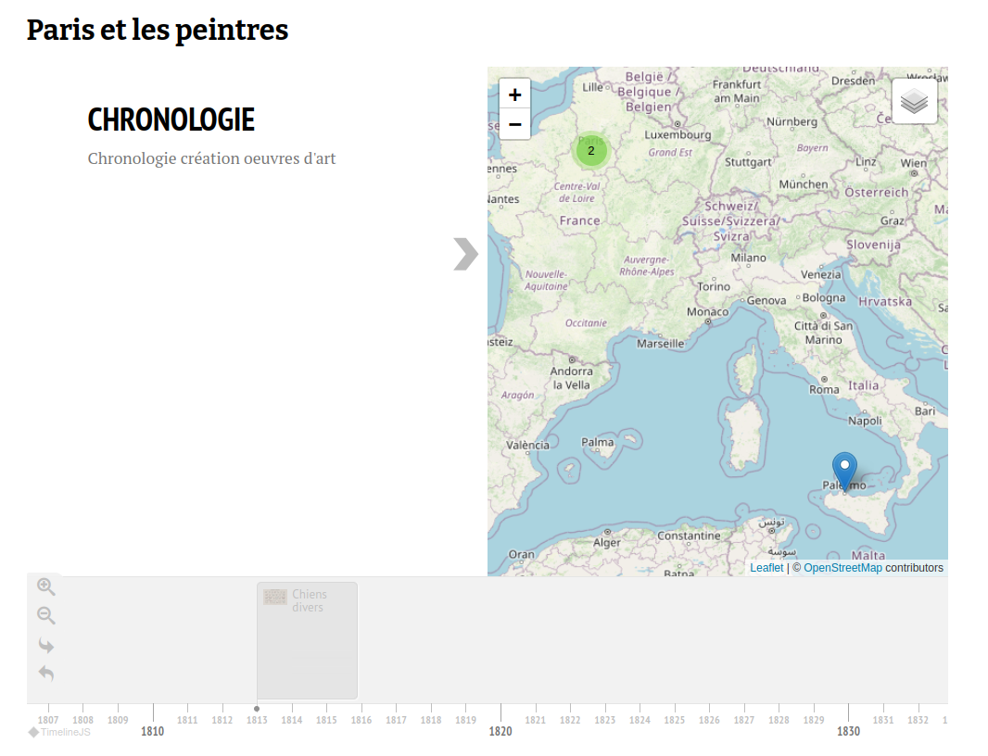
Task: Click the 1807 tick on time axis
Action: (x=48, y=720)
